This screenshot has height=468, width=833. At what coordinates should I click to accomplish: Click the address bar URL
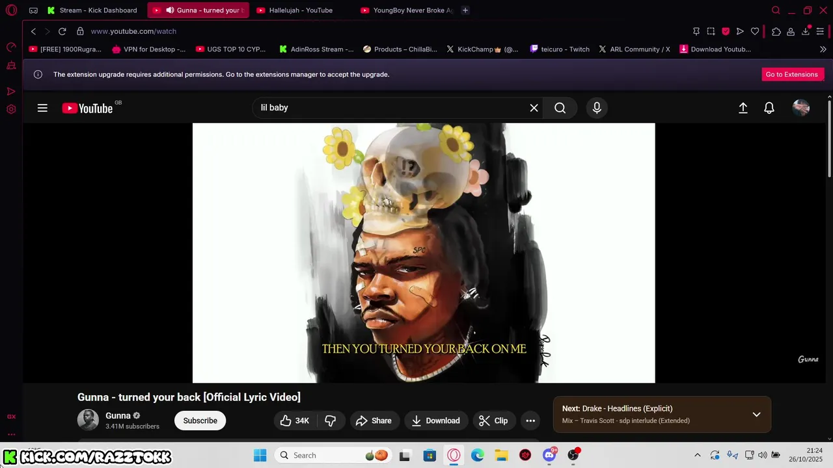pyautogui.click(x=133, y=31)
